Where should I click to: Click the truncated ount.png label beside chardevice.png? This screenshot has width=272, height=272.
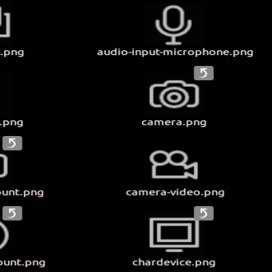22,262
